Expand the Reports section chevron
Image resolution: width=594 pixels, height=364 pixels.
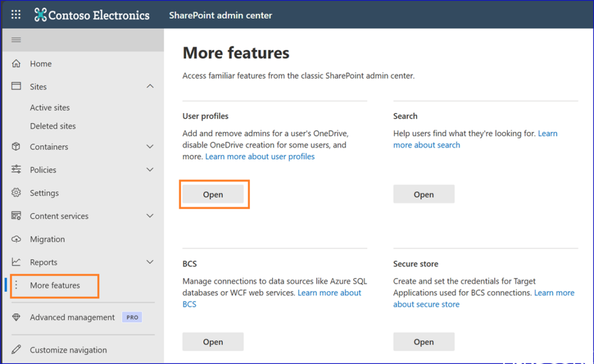(x=150, y=263)
